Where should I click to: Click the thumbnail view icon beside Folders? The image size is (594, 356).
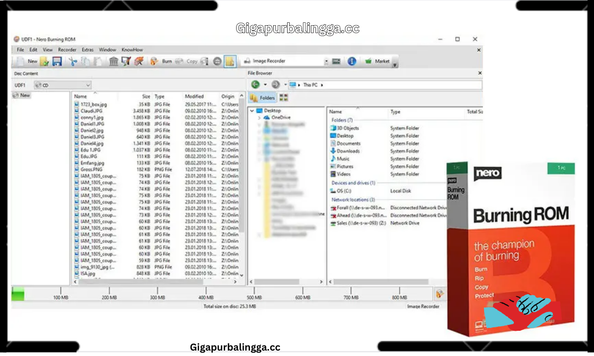tap(284, 98)
